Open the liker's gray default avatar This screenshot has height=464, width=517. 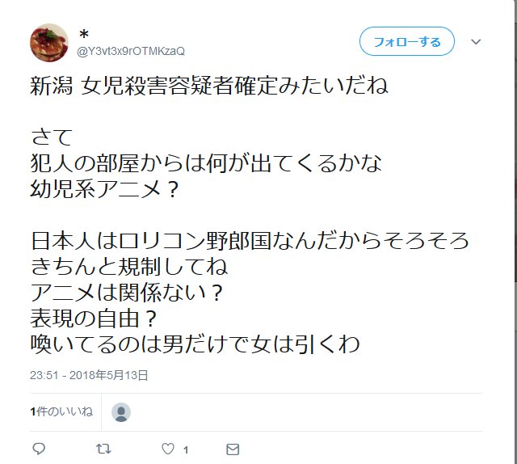tap(121, 412)
